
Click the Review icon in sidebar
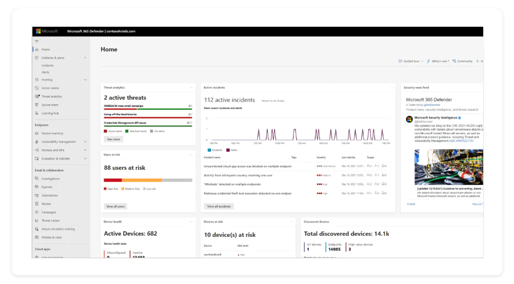(x=37, y=203)
